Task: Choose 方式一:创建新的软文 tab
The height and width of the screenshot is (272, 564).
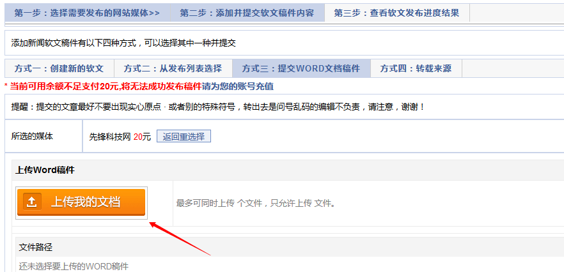Action: [x=59, y=68]
